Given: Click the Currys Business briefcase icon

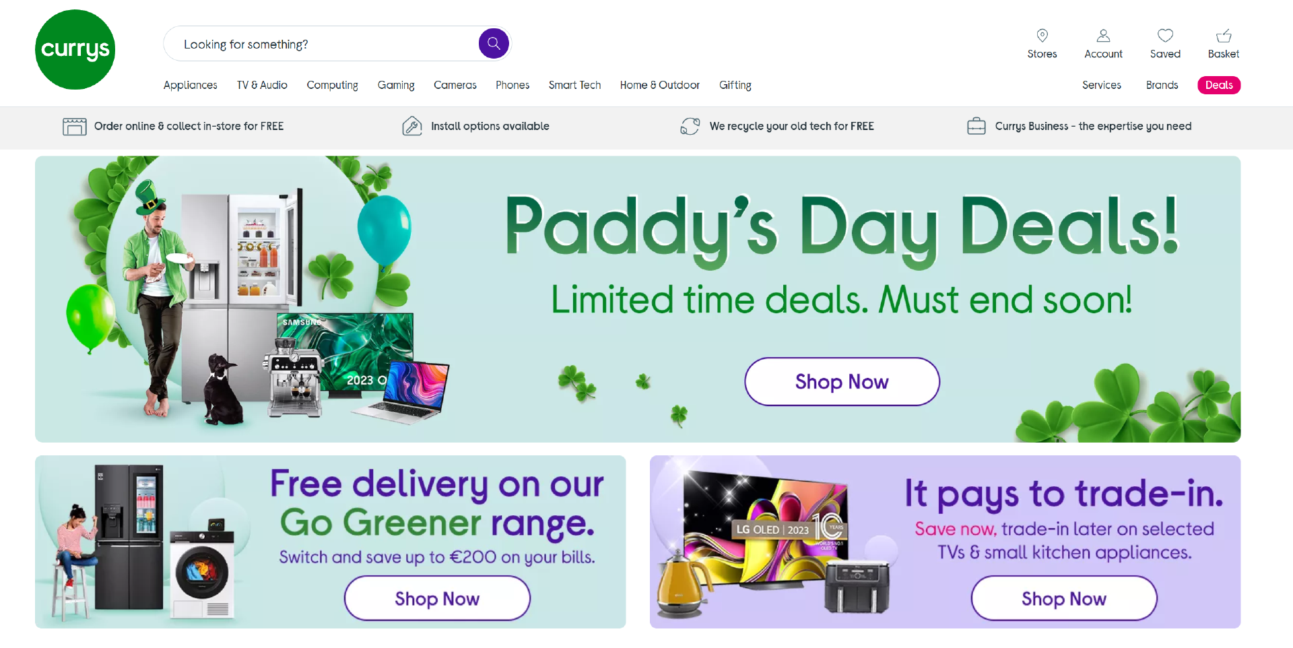Looking at the screenshot, I should [976, 126].
